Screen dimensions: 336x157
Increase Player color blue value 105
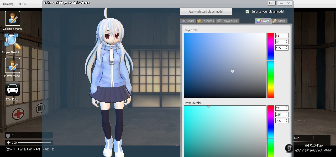[x=286, y=47]
